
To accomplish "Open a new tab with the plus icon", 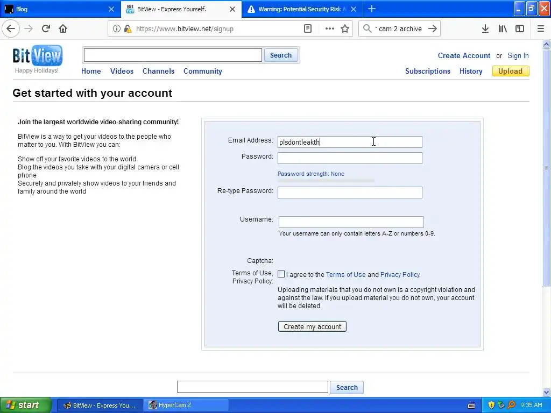I will pos(372,9).
